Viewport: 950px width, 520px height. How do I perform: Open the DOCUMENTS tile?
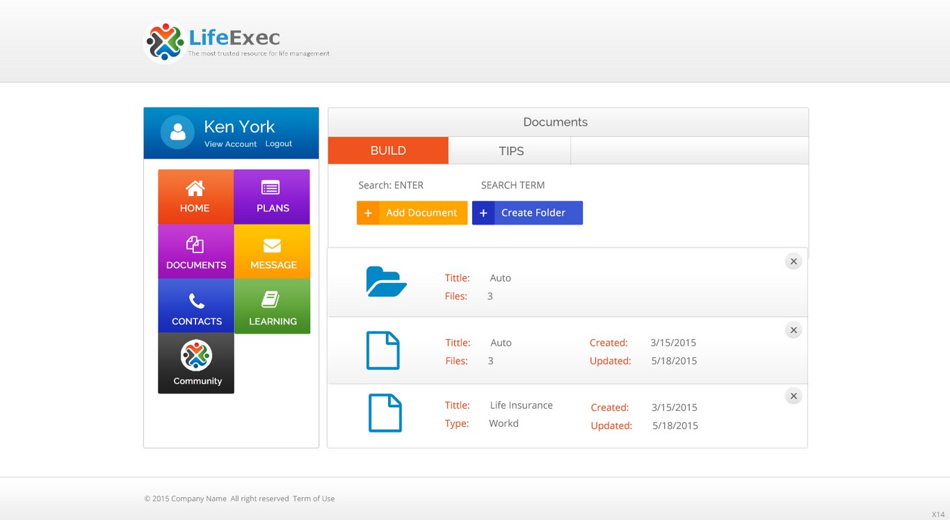(x=195, y=252)
